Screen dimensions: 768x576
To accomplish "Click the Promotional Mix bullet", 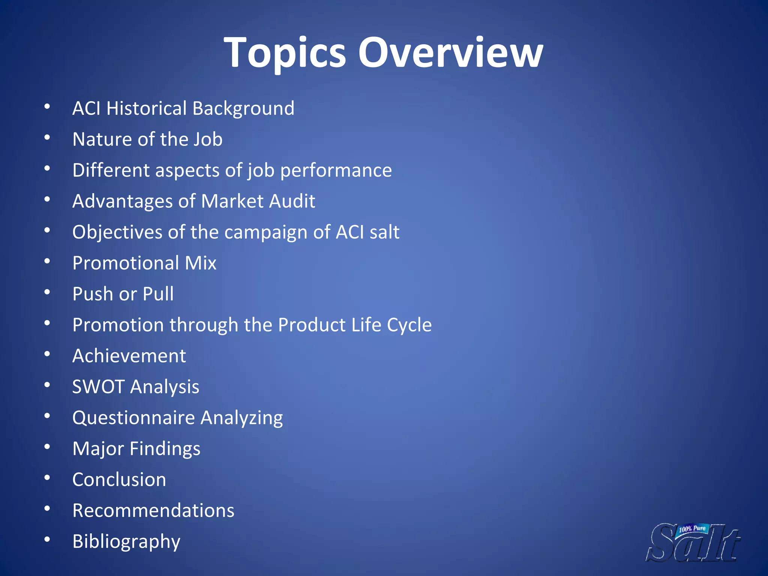I will (x=144, y=263).
